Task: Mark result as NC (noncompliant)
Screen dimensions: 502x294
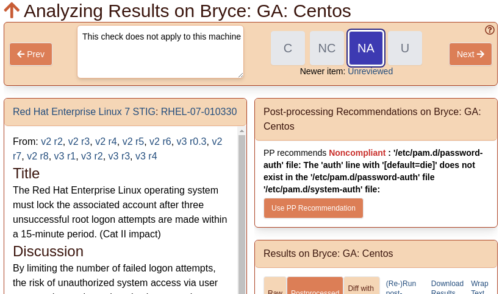Action: coord(327,48)
